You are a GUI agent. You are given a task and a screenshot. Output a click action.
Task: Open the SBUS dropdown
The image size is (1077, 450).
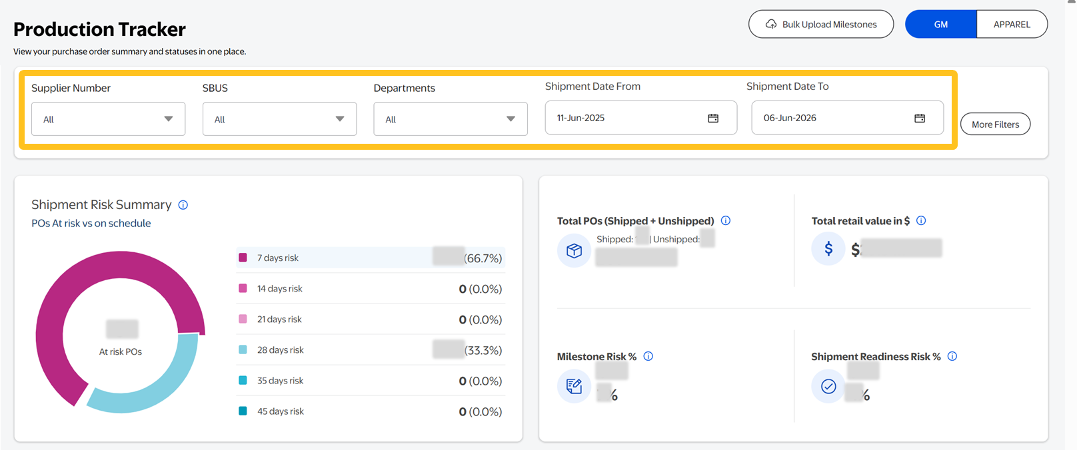tap(279, 119)
